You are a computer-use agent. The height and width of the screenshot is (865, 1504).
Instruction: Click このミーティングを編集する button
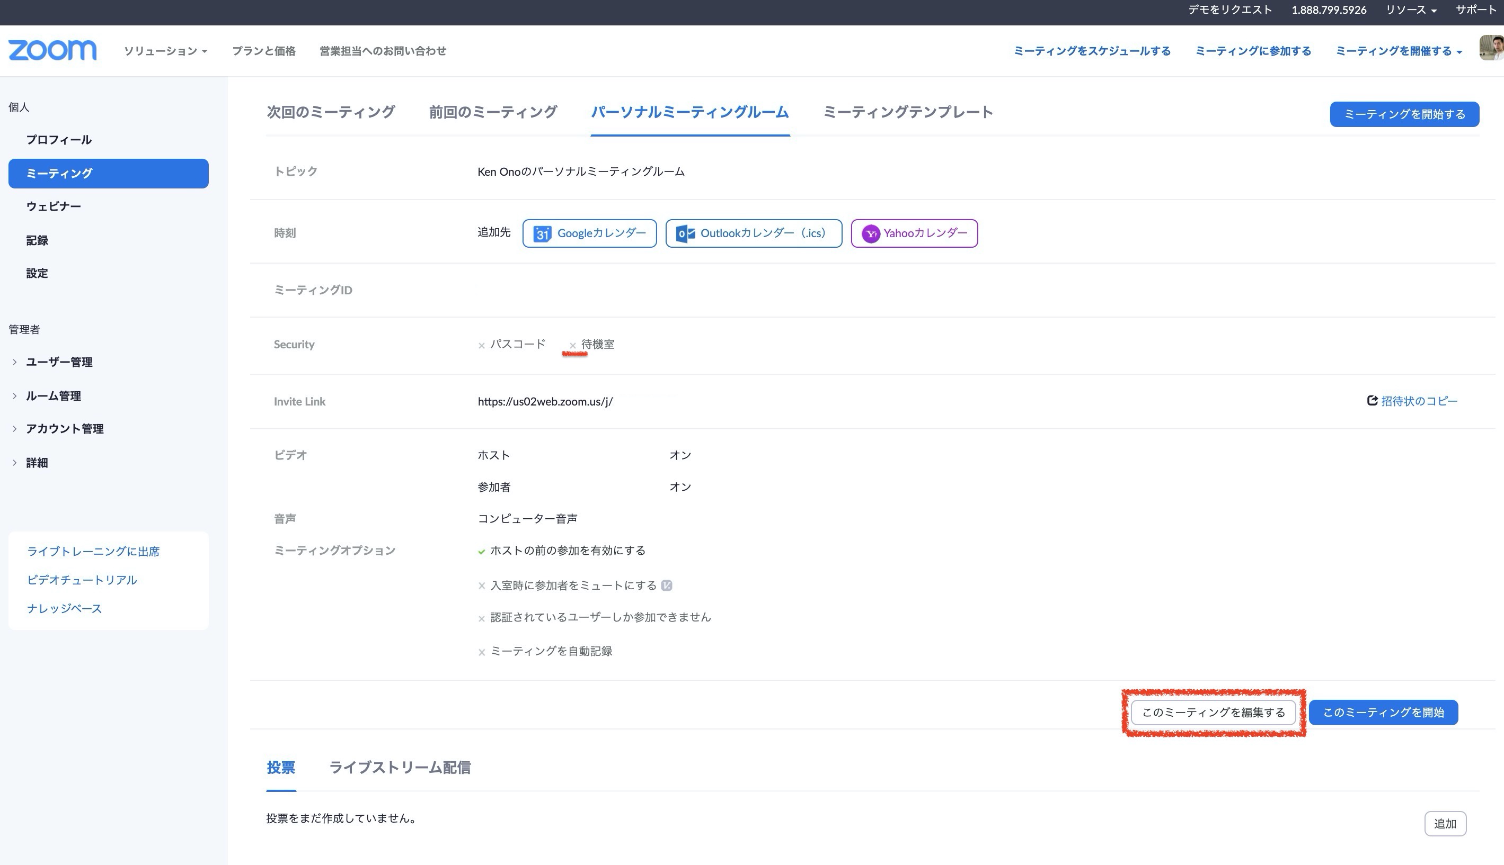coord(1213,713)
